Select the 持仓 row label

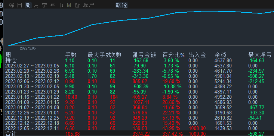pos(11,60)
